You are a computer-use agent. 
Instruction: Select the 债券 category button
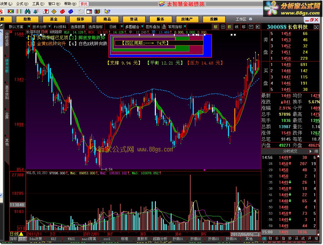pos(81,19)
